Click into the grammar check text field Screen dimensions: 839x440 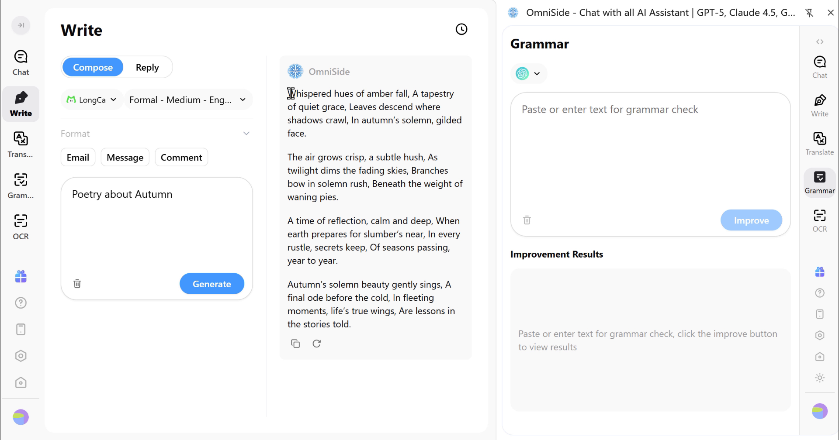[650, 153]
